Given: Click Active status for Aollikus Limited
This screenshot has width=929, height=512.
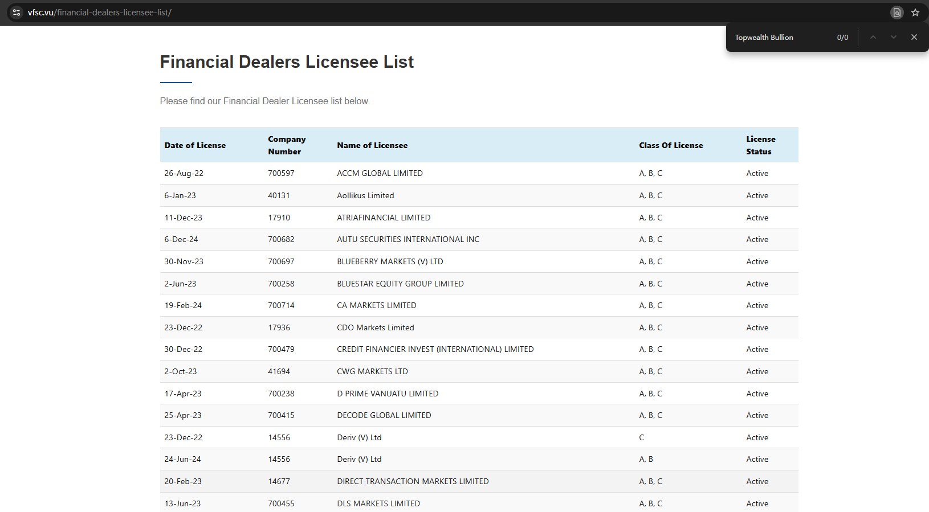Looking at the screenshot, I should 757,195.
